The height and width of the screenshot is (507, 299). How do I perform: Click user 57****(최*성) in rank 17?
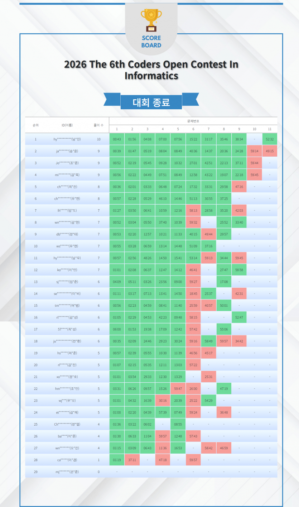pyautogui.click(x=67, y=329)
